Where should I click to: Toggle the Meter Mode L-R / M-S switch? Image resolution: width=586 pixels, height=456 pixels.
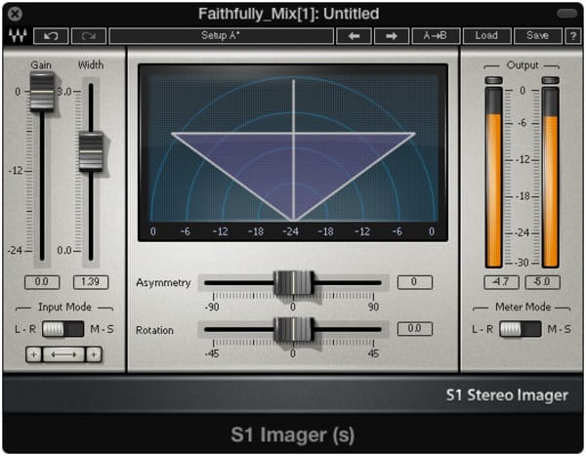(x=521, y=329)
